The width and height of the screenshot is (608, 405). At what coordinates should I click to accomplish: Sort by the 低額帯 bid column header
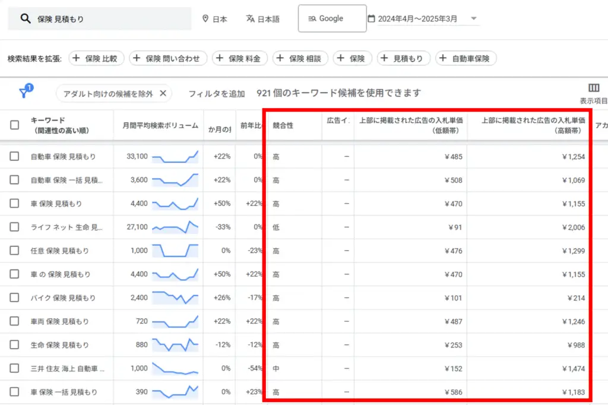coord(411,125)
